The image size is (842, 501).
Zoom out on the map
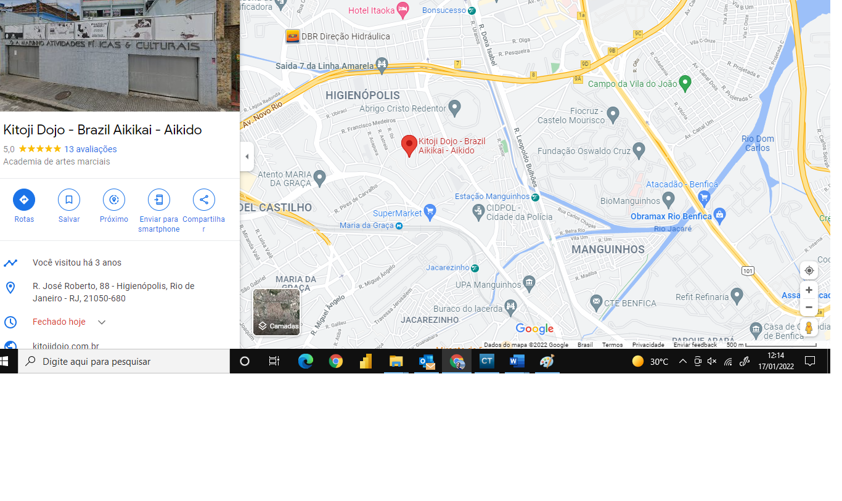coord(809,307)
